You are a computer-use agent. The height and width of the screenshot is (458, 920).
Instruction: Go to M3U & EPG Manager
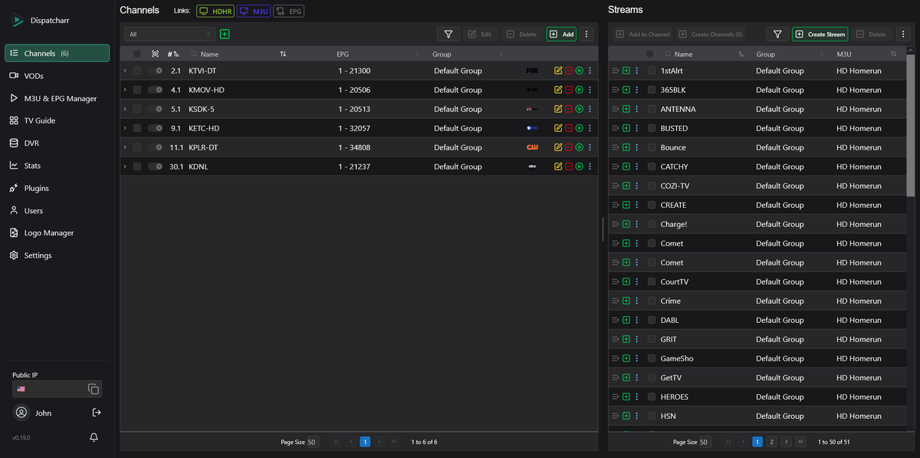[x=57, y=98]
